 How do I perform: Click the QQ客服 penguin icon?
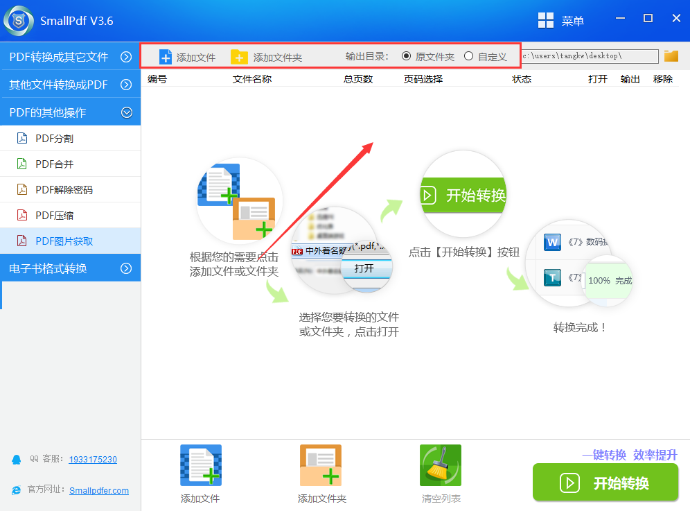click(x=17, y=460)
